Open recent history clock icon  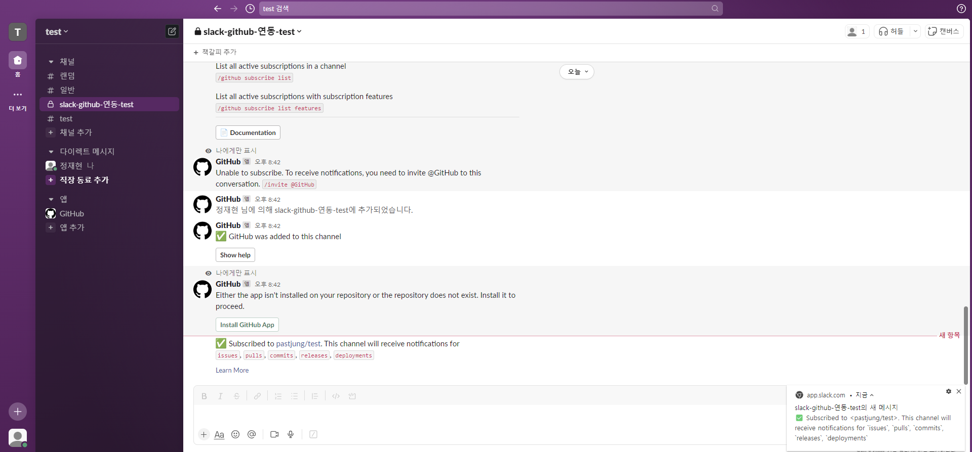[x=250, y=9]
